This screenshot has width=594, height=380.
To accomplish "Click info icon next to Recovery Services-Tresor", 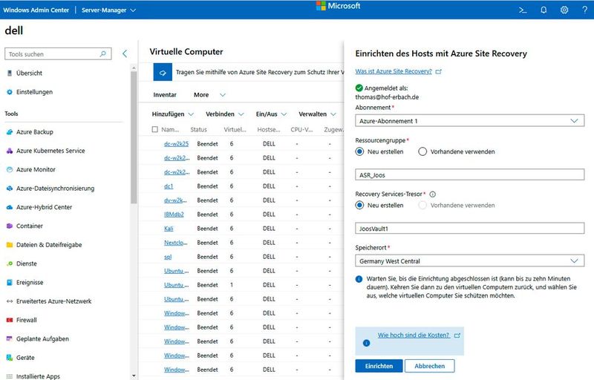I will click(433, 194).
